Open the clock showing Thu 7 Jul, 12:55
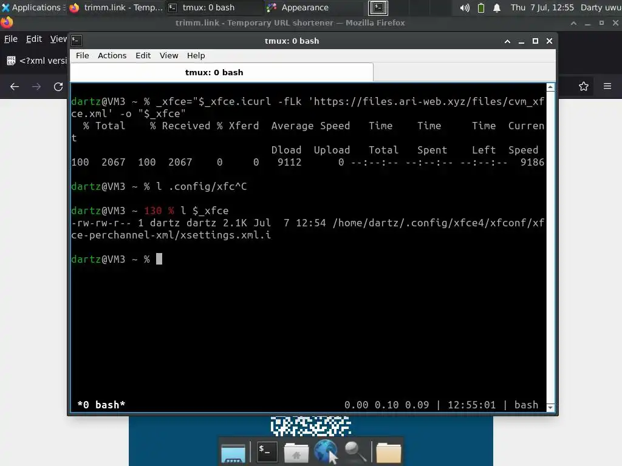Image resolution: width=622 pixels, height=466 pixels. pos(542,7)
